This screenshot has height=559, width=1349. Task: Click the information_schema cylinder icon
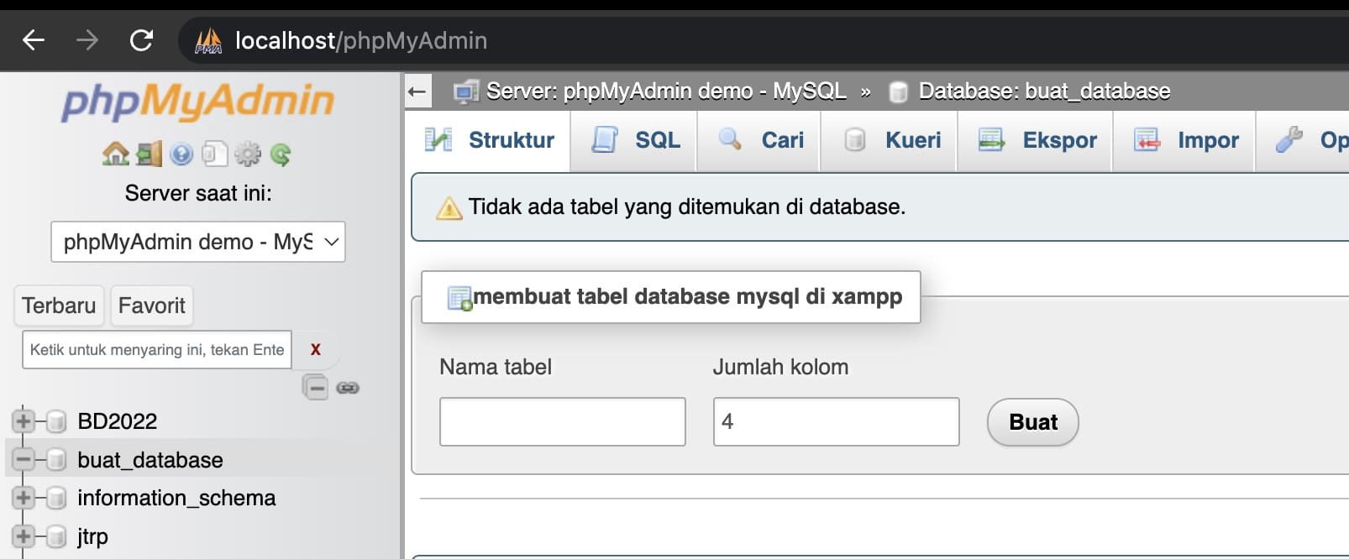56,498
